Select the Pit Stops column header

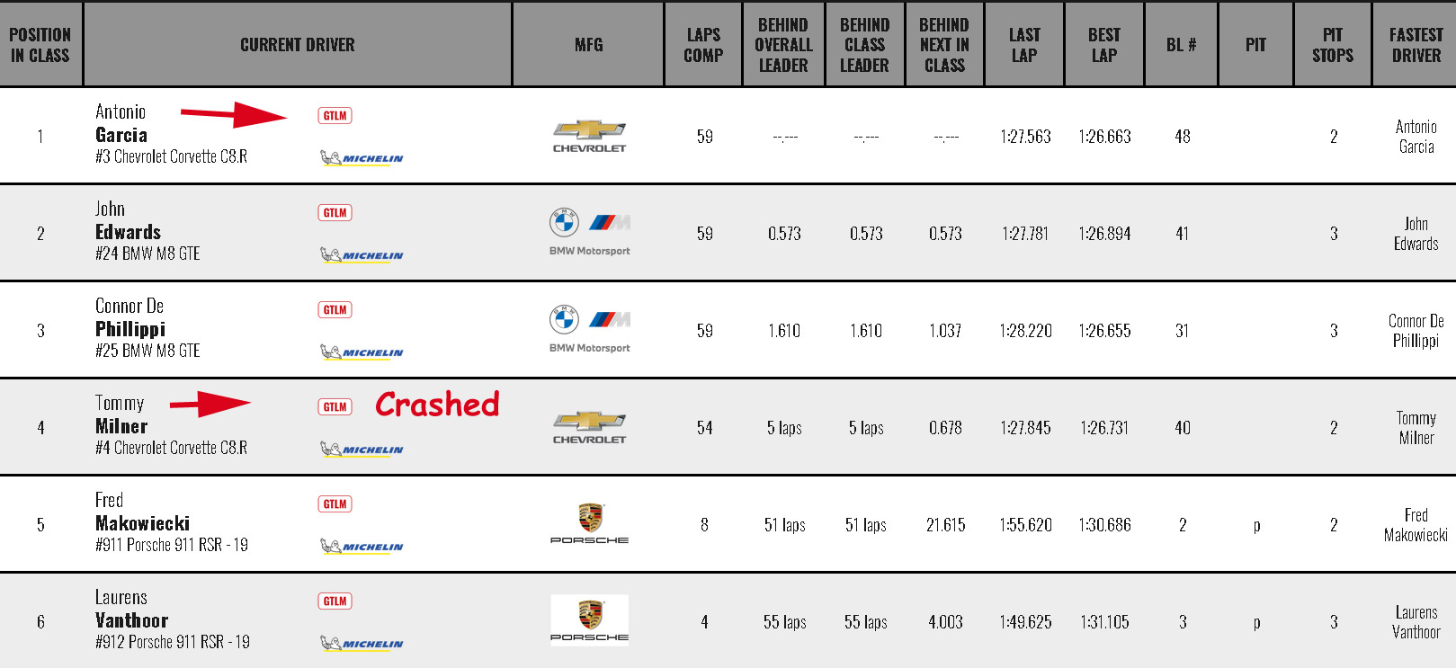[x=1333, y=44]
